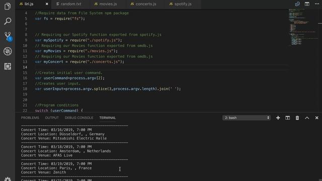Open the Manage gear settings menu
The height and width of the screenshot is (181, 322).
point(8,179)
